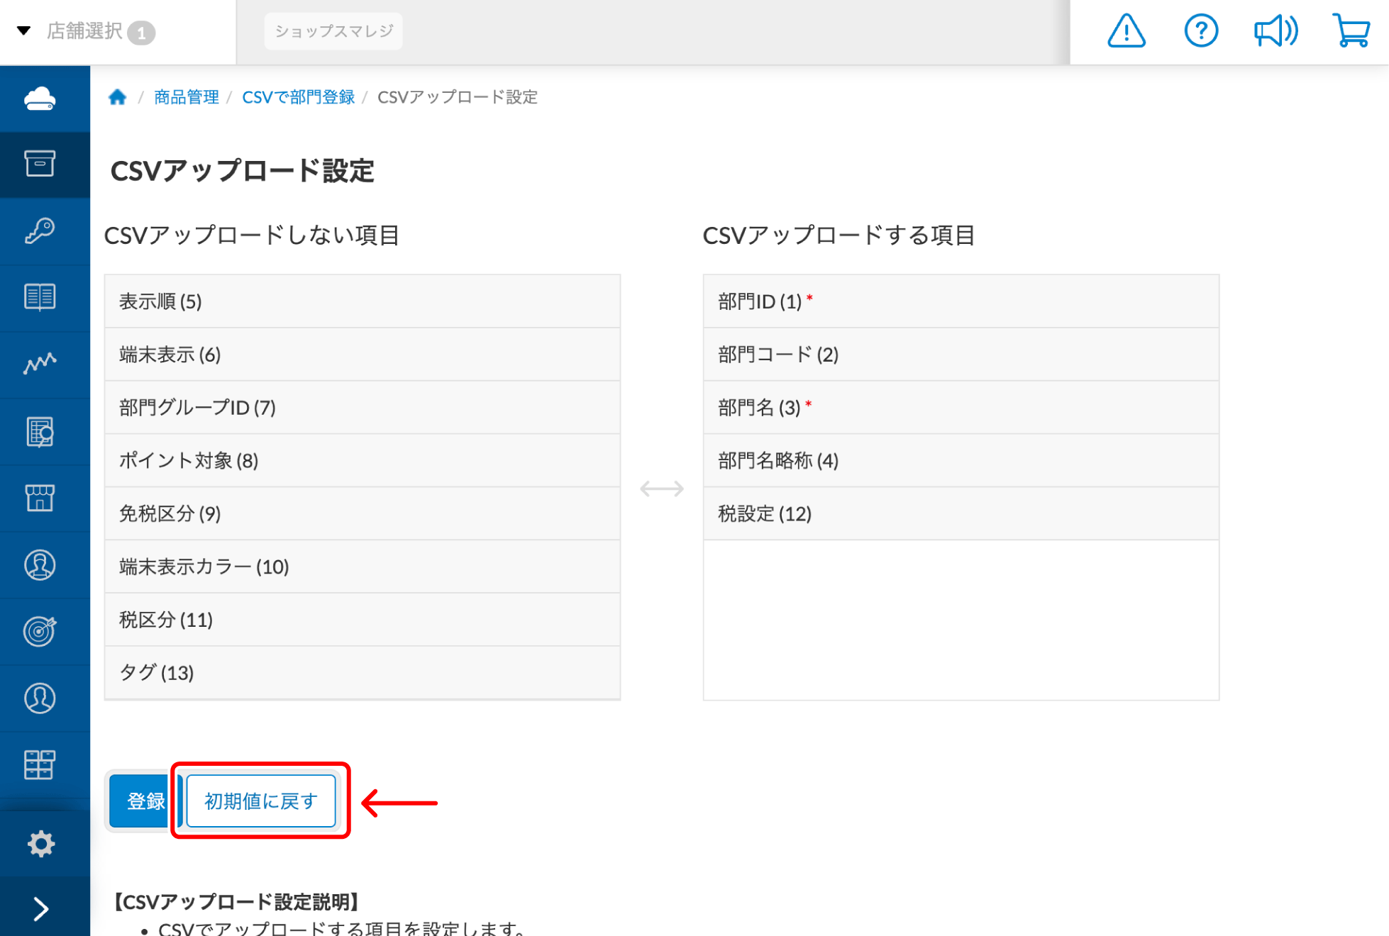
Task: Open 商品管理 in the breadcrumb
Action: (x=186, y=97)
